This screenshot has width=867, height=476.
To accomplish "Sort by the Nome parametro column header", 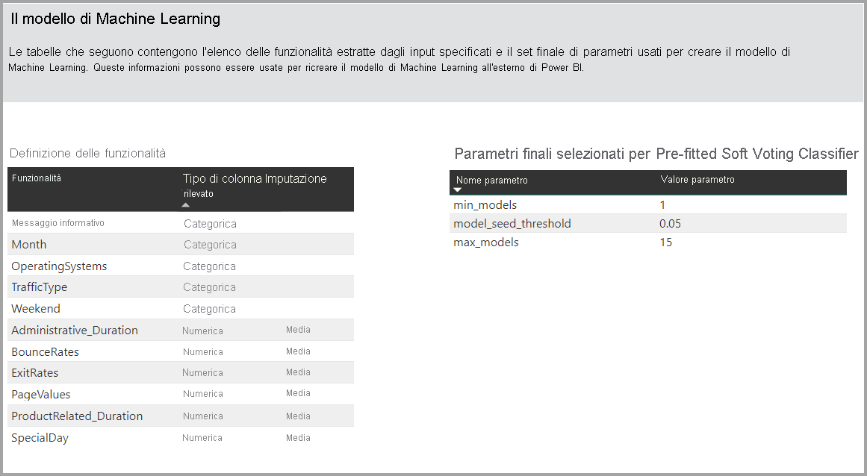I will click(x=491, y=180).
